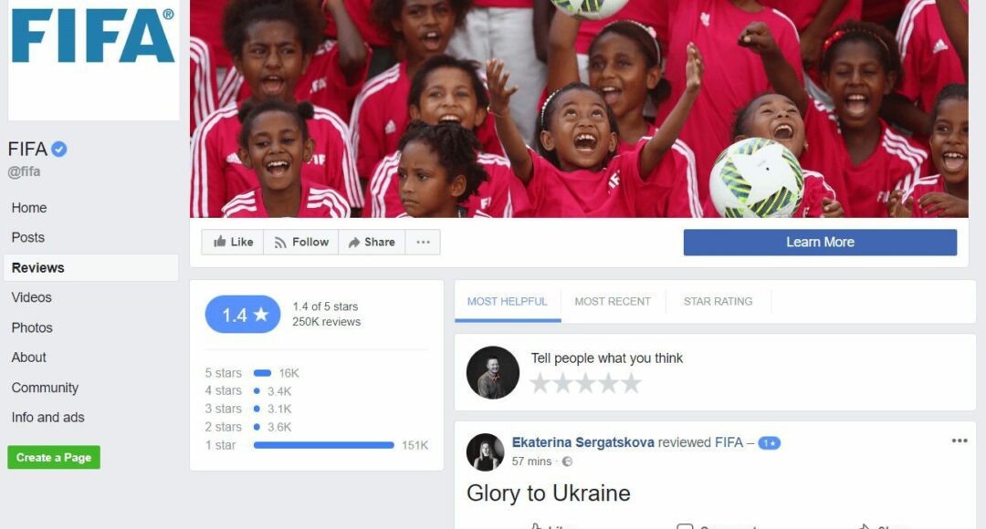
Task: Open the review post options menu (three dots)
Action: click(959, 441)
